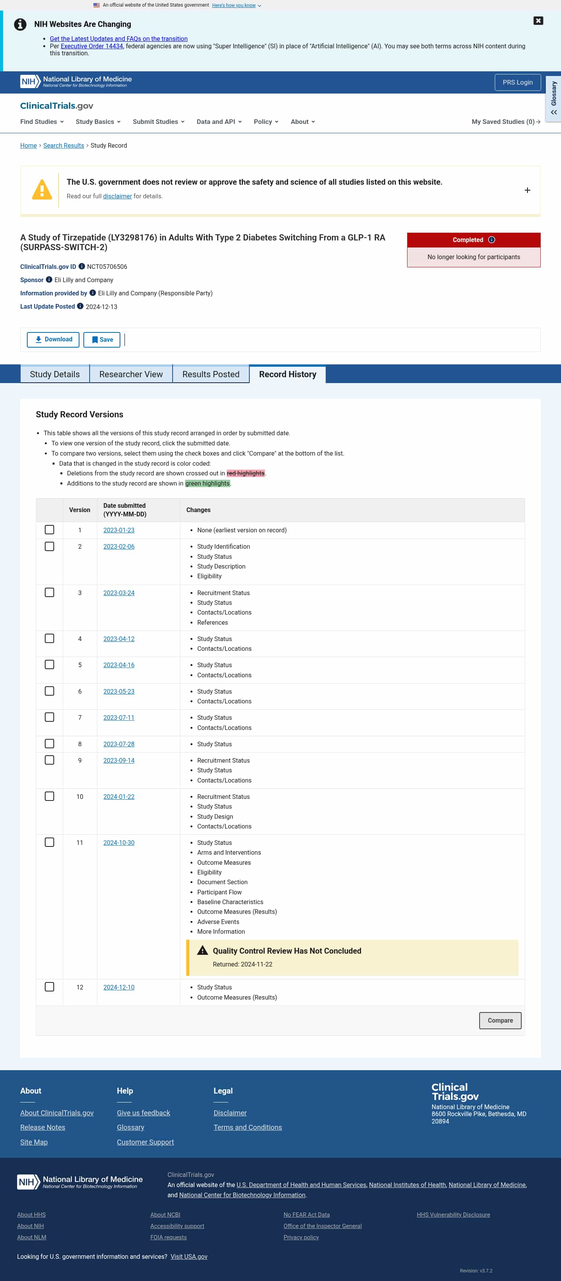
Task: Open version submitted 2024-12-10
Action: tap(119, 987)
